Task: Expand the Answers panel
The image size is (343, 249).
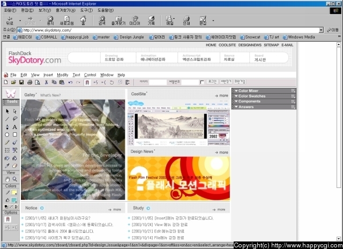Action: tap(236, 107)
